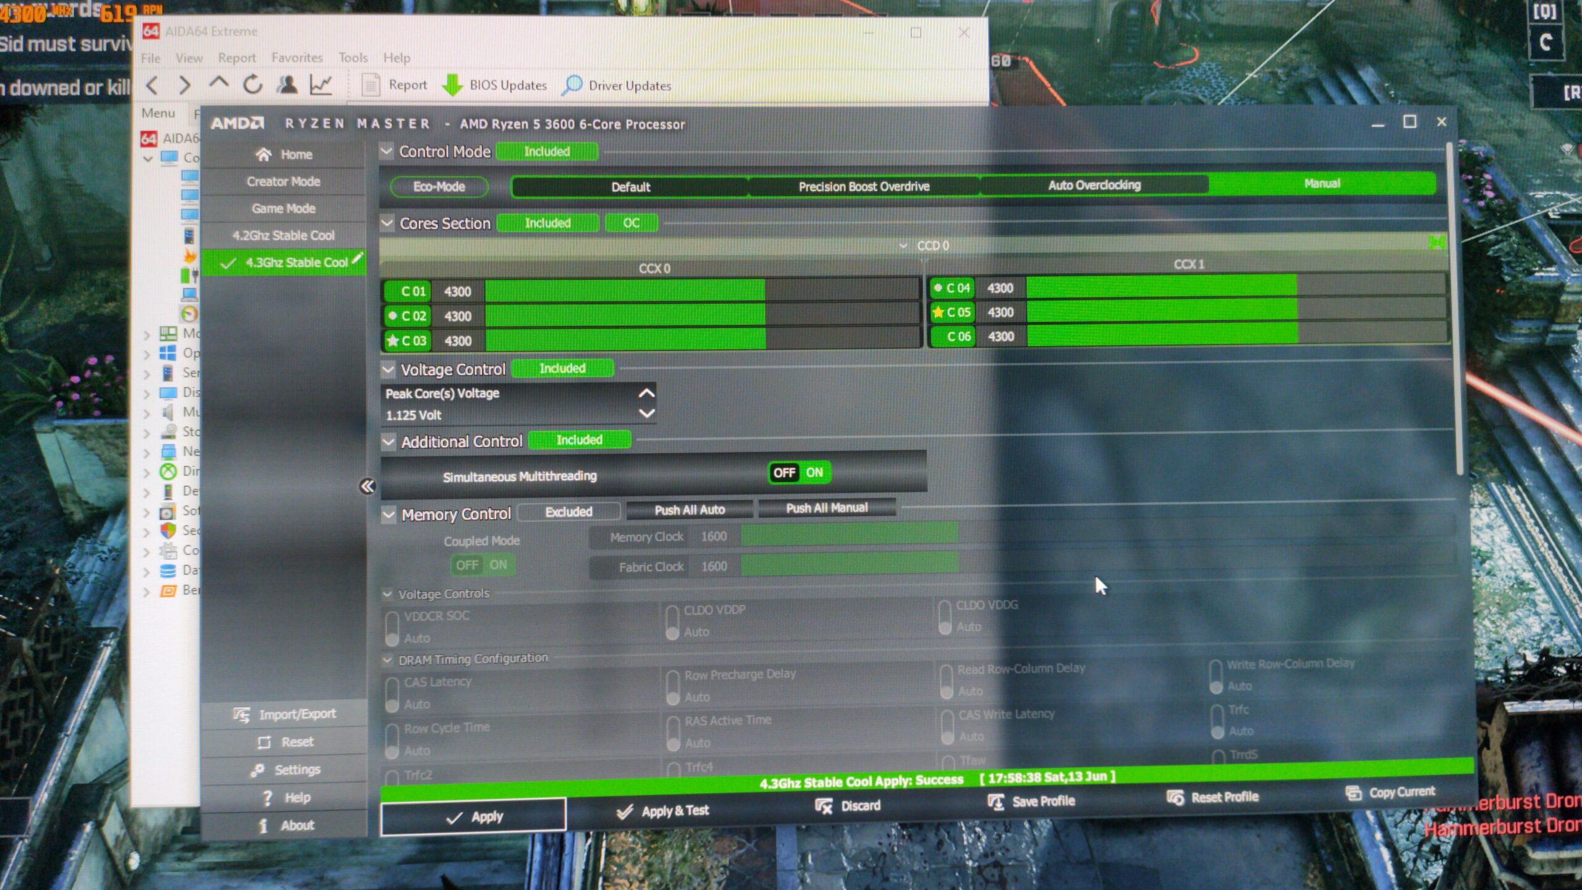The height and width of the screenshot is (890, 1582).
Task: Collapse the Control Mode section
Action: [387, 151]
